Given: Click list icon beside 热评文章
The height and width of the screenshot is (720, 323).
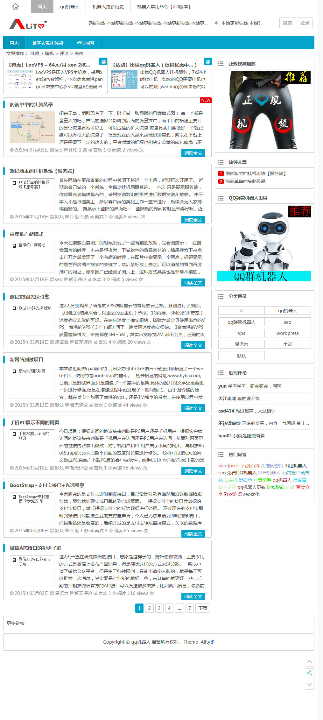Looking at the screenshot, I should [x=221, y=162].
